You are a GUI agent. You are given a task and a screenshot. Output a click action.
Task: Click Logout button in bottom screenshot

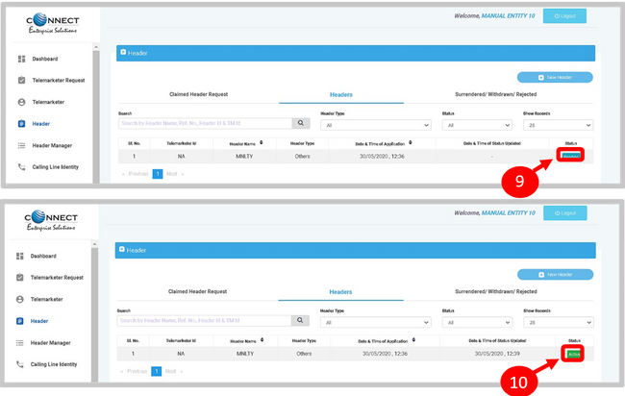point(564,212)
